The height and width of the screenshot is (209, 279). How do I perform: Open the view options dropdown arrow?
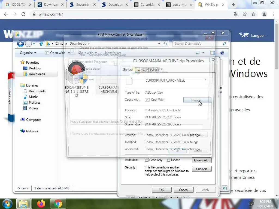click(x=203, y=53)
